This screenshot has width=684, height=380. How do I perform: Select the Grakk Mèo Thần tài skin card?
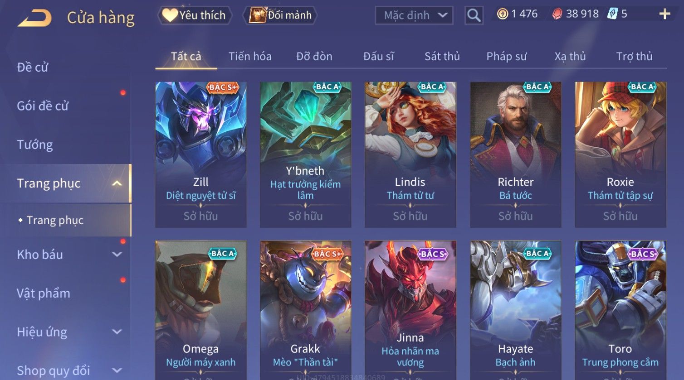(306, 310)
